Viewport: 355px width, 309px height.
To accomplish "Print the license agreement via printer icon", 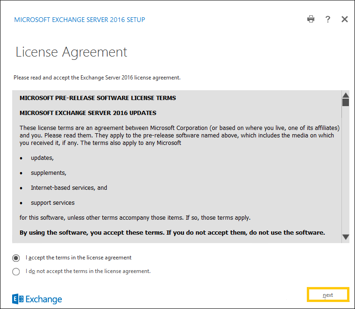I will pos(311,19).
